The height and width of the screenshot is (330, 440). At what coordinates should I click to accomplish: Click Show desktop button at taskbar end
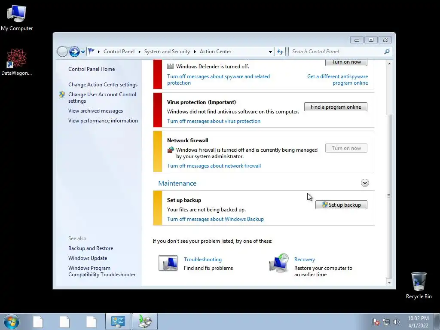[437, 321]
